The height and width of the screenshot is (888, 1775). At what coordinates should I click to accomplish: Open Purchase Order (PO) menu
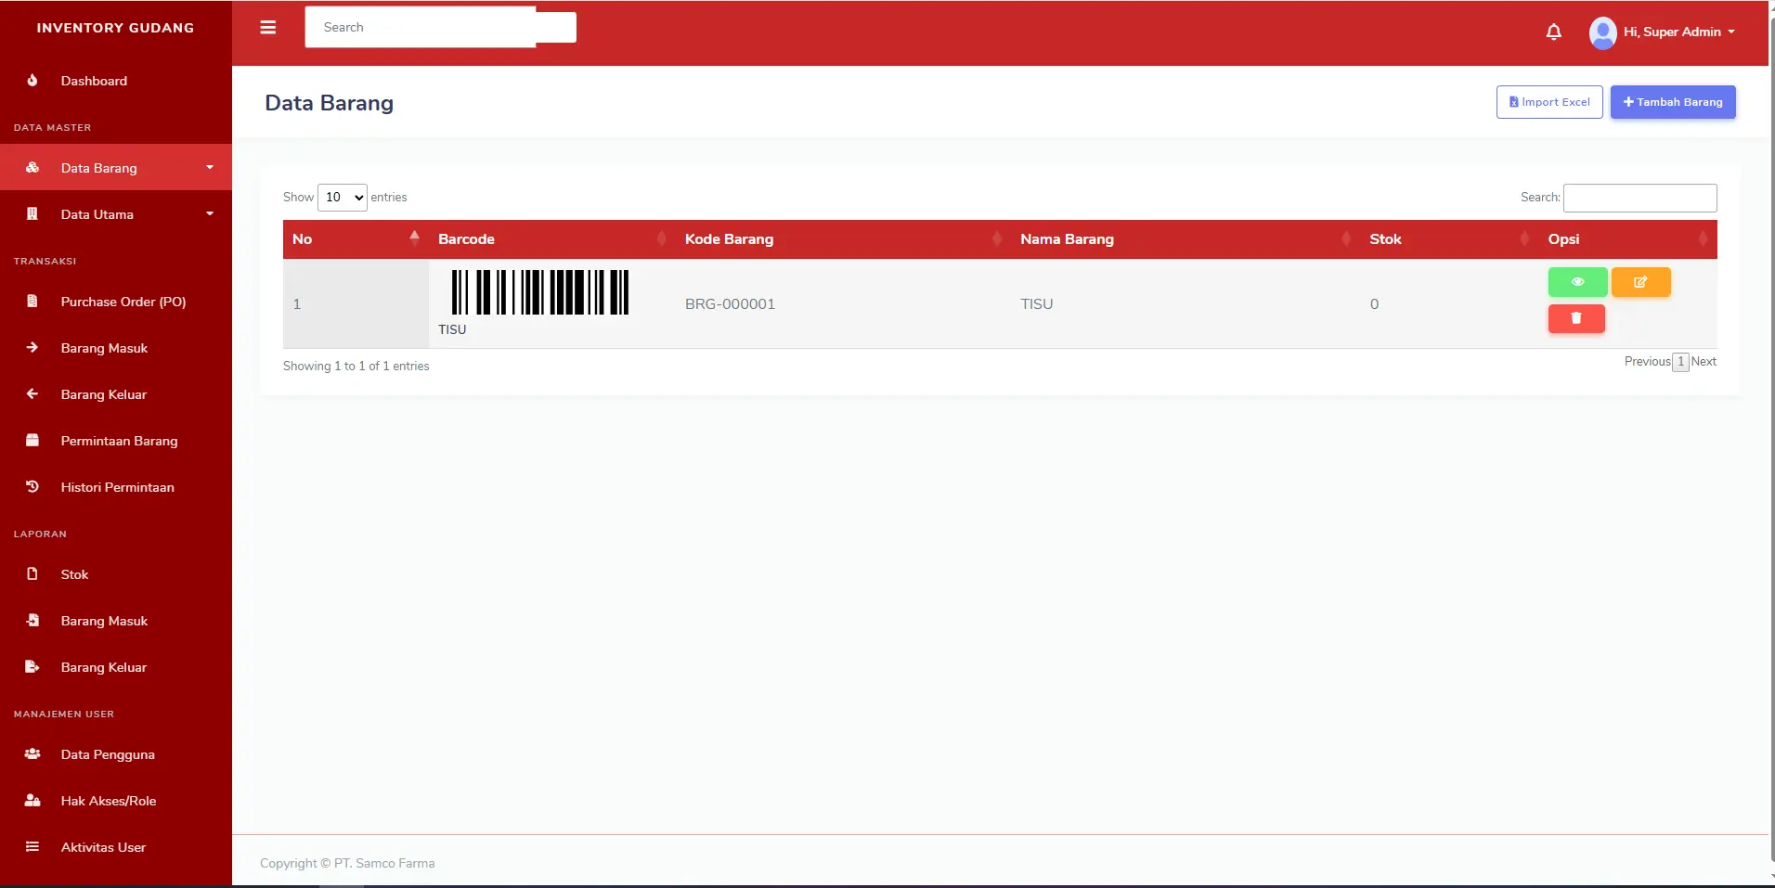pyautogui.click(x=123, y=302)
